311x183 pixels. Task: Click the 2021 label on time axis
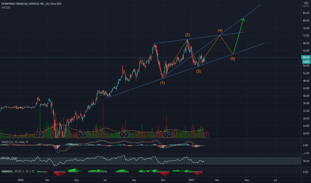tap(191, 180)
